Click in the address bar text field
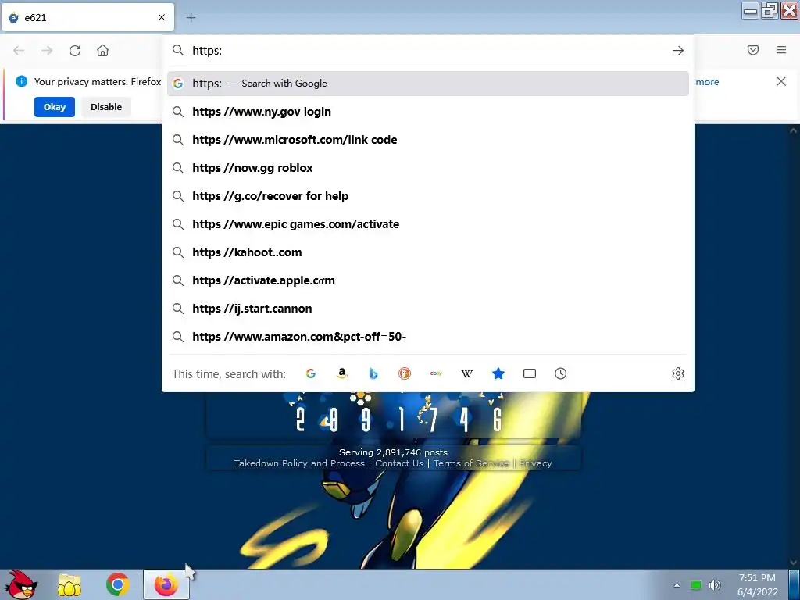800x600 pixels. [x=427, y=51]
